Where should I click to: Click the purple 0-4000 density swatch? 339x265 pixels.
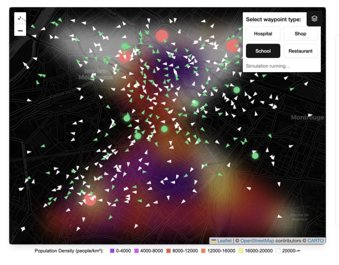pyautogui.click(x=112, y=251)
